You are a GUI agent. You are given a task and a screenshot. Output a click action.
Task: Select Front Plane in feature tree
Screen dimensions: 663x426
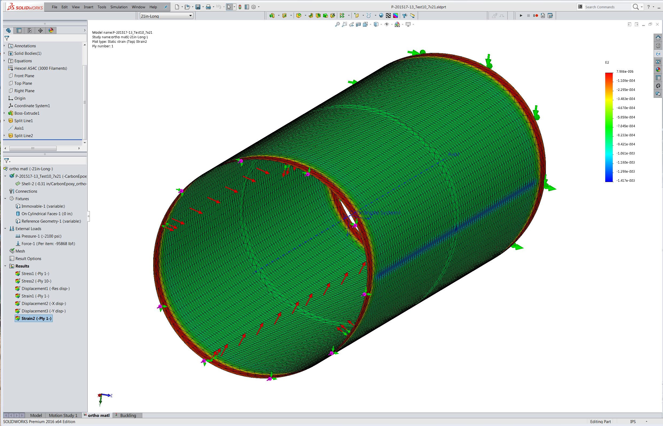click(x=21, y=76)
